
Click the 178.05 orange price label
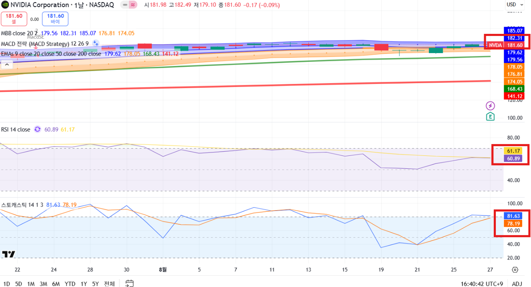coord(515,67)
